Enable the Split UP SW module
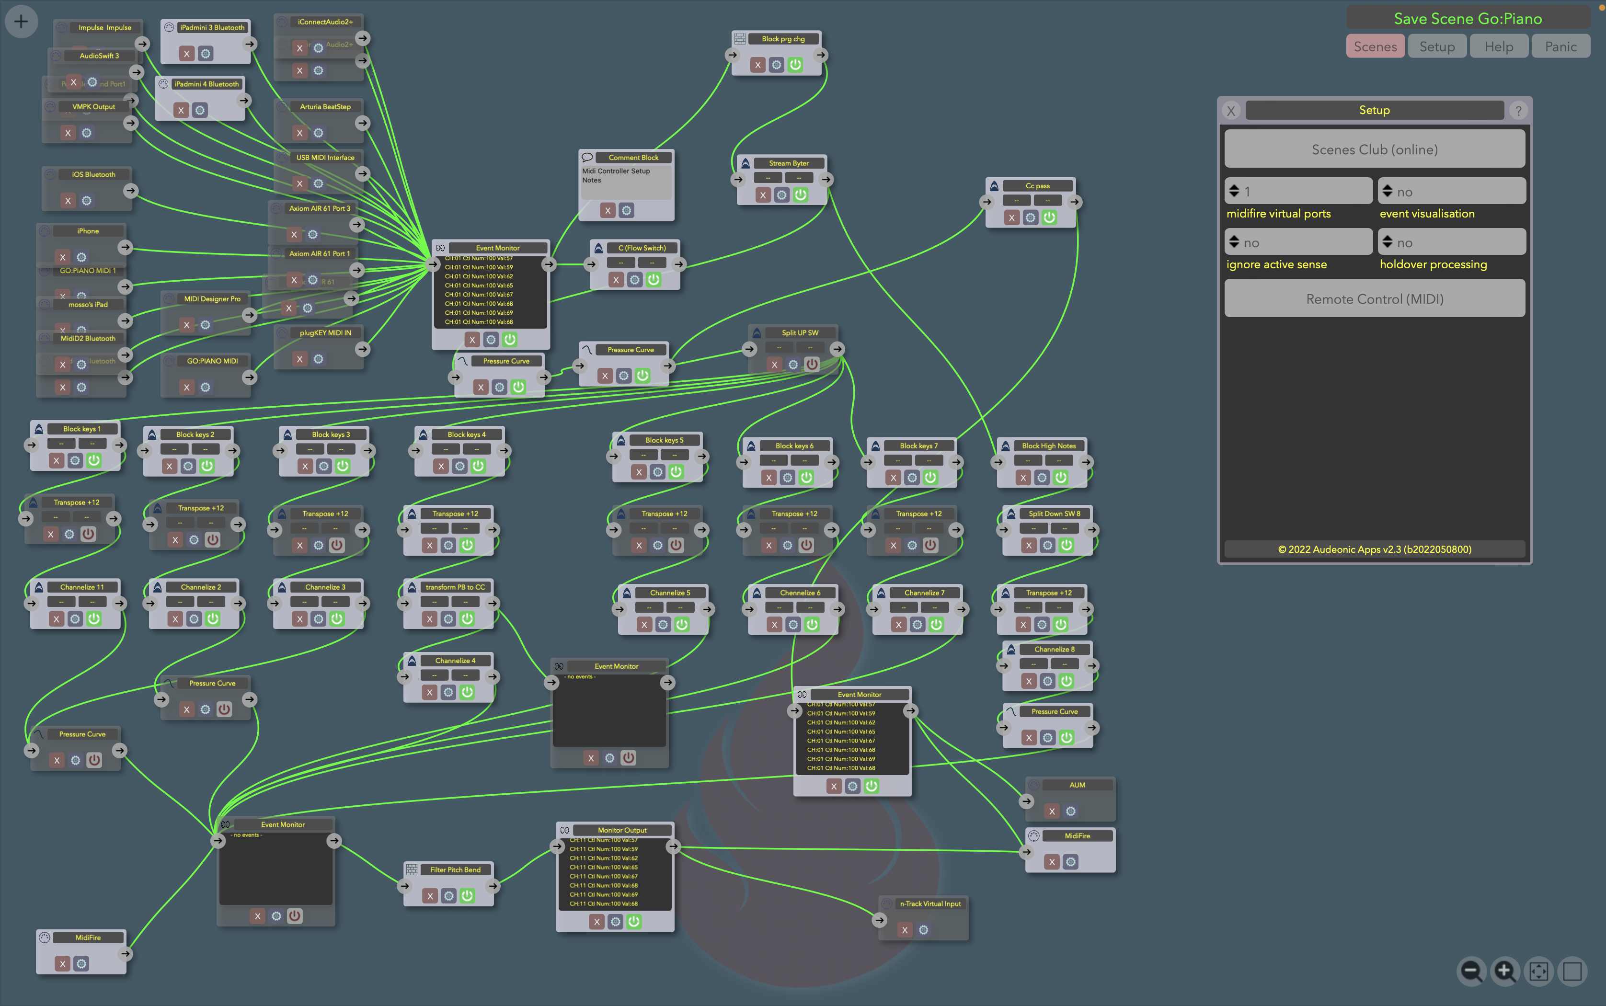Image resolution: width=1606 pixels, height=1006 pixels. pyautogui.click(x=812, y=365)
